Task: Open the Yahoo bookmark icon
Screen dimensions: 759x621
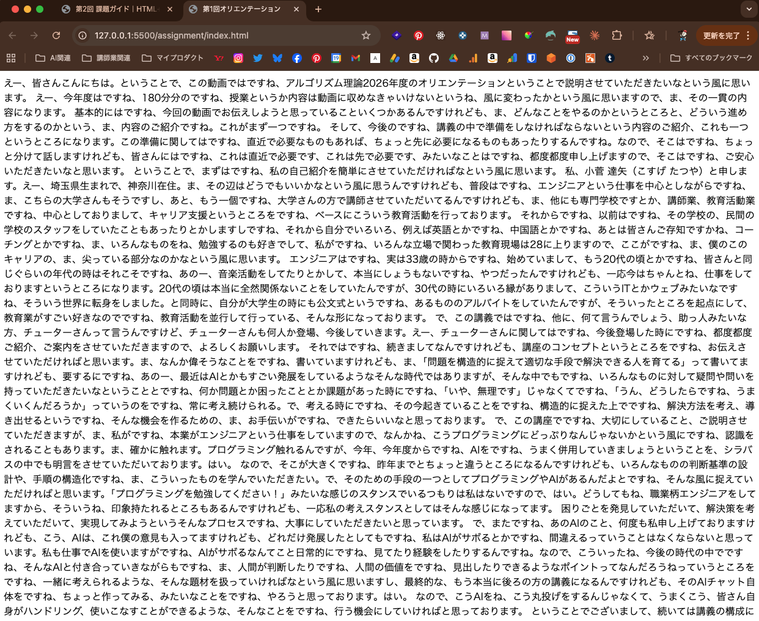Action: [x=219, y=58]
